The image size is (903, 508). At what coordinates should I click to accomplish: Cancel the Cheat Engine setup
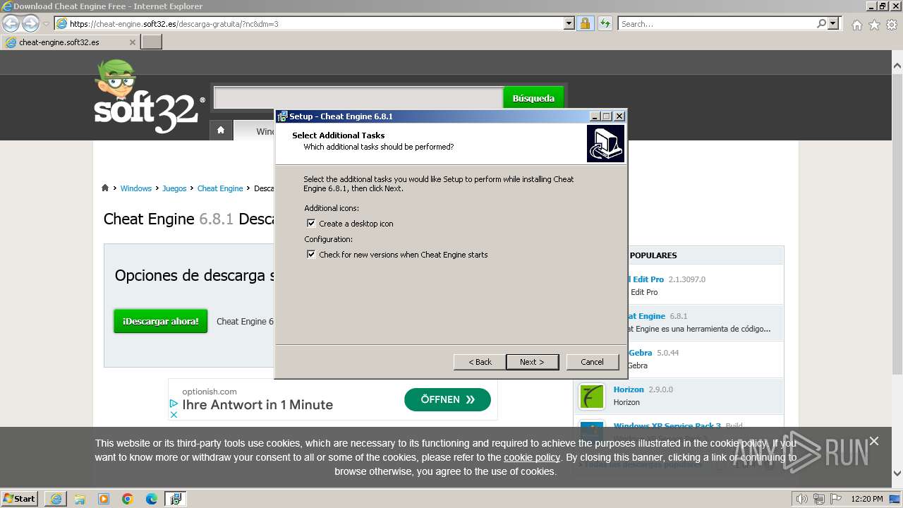click(592, 362)
